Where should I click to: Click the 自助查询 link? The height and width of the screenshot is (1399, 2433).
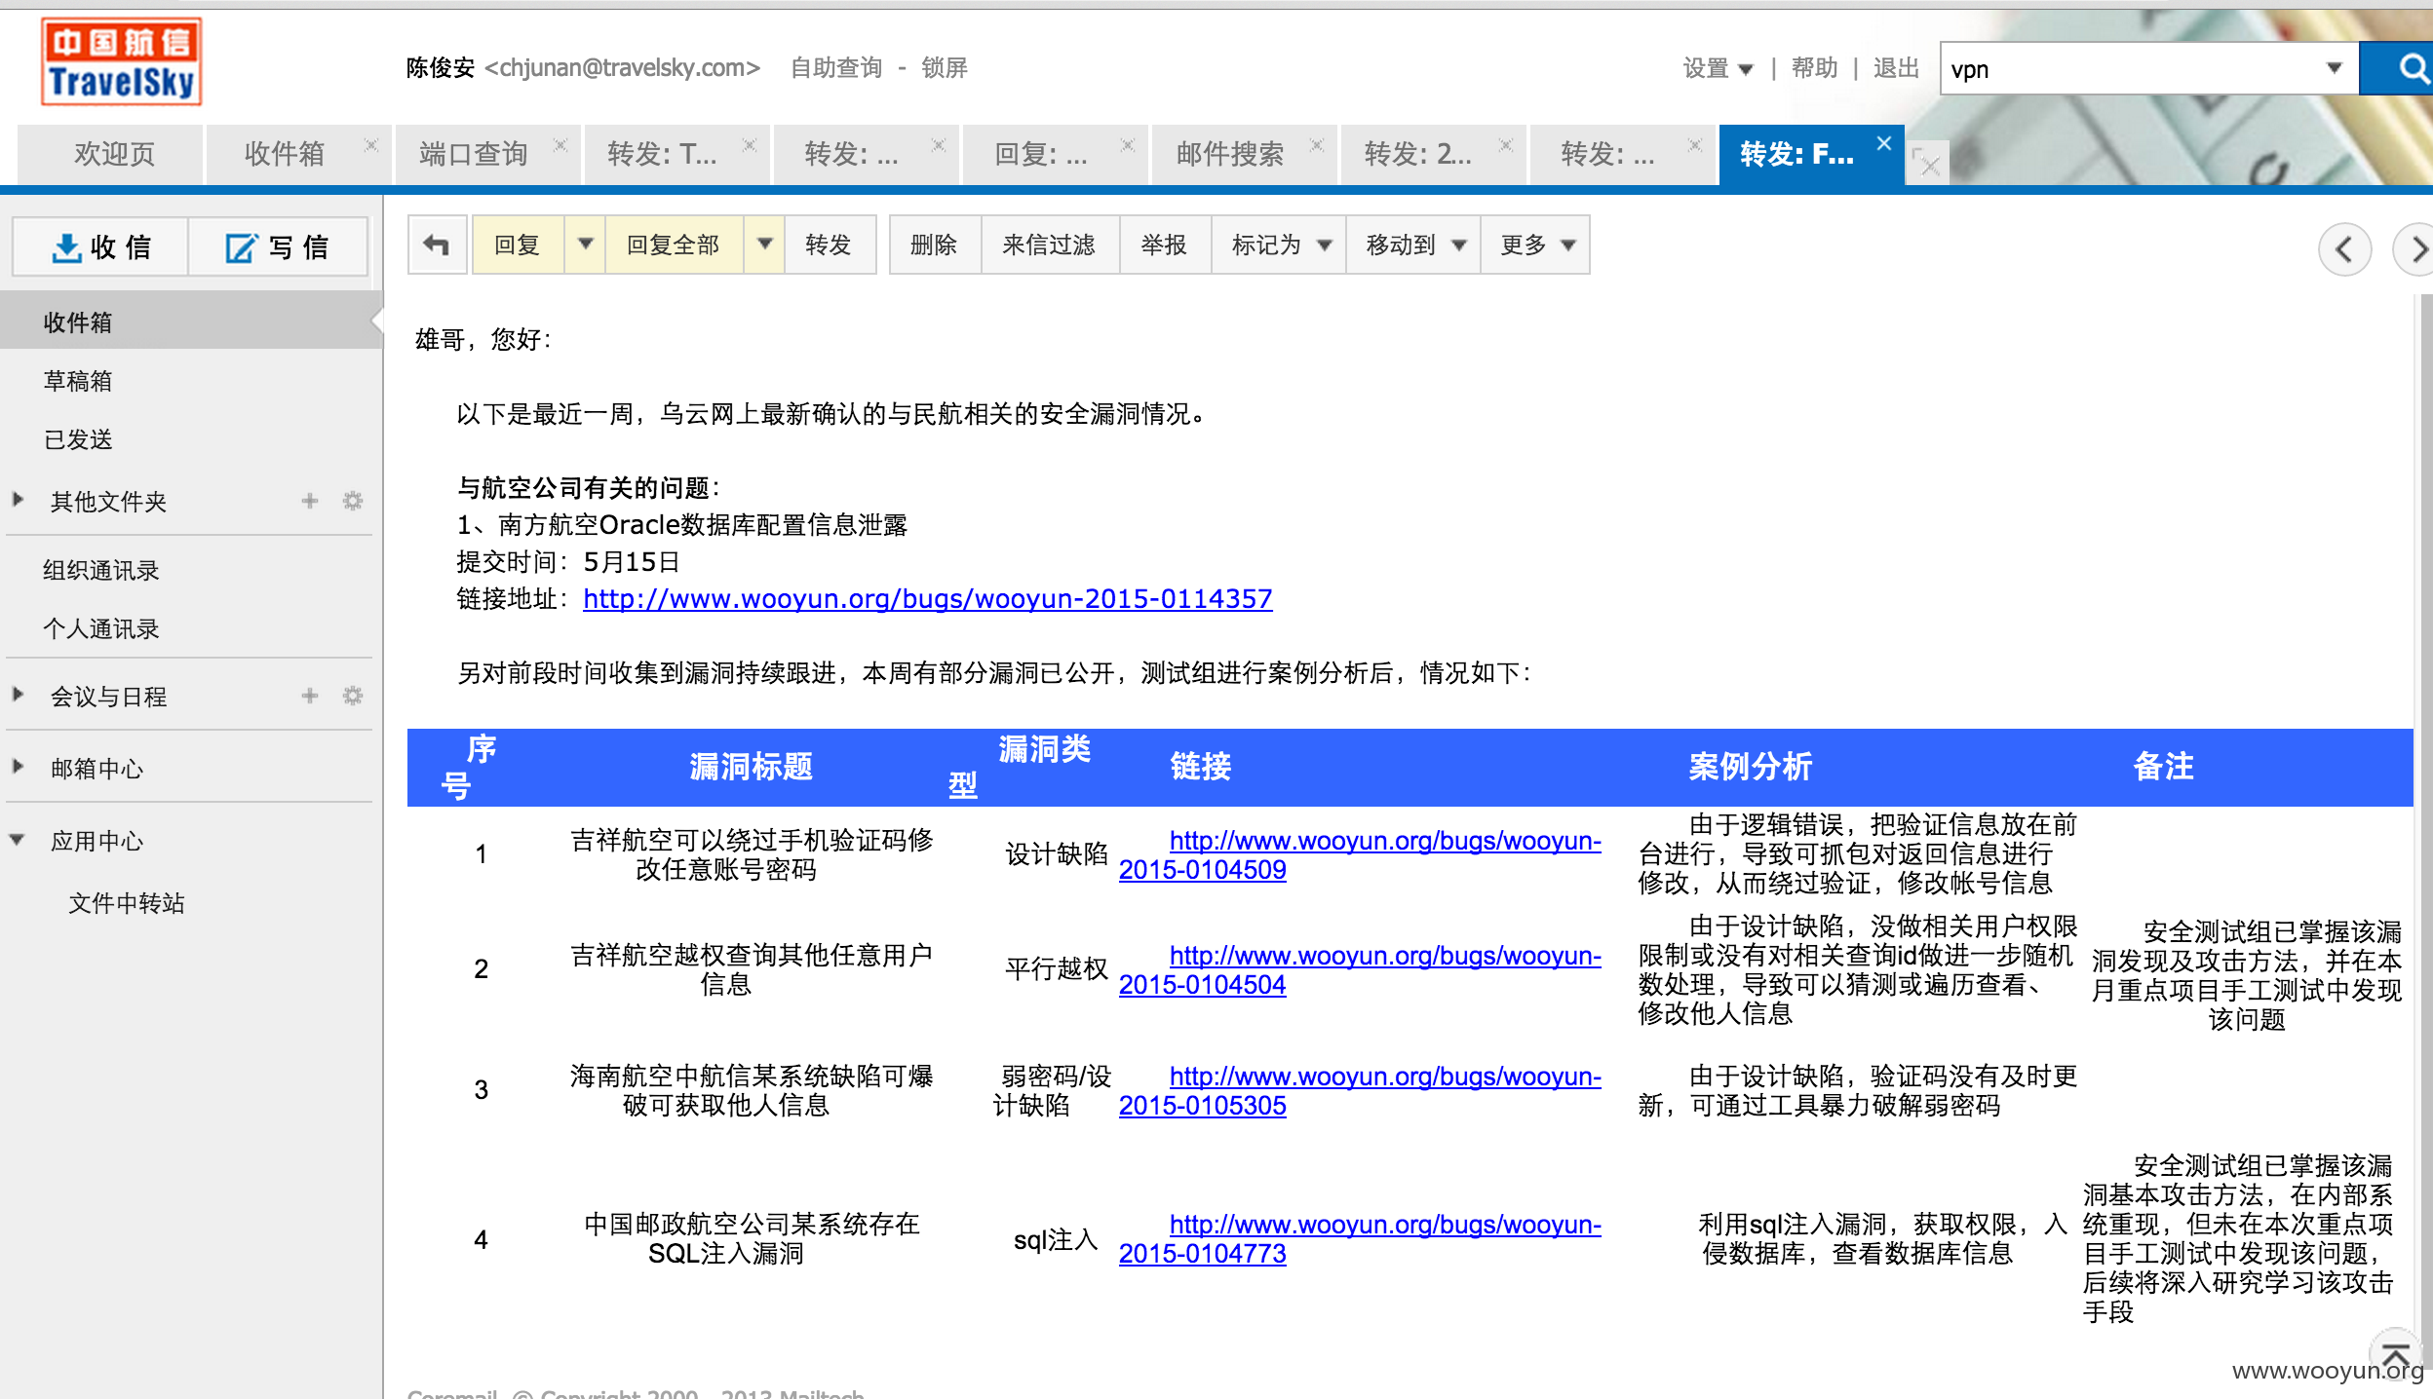(x=835, y=67)
